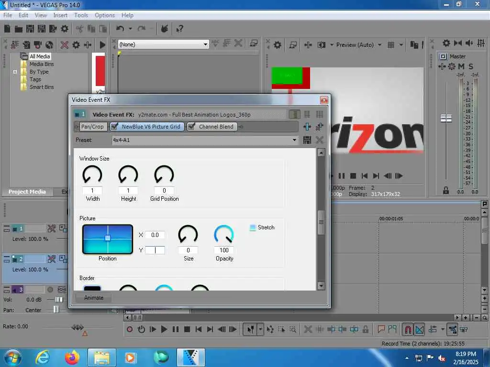This screenshot has width=490, height=367.
Task: Click the Picture Position pad
Action: [108, 239]
